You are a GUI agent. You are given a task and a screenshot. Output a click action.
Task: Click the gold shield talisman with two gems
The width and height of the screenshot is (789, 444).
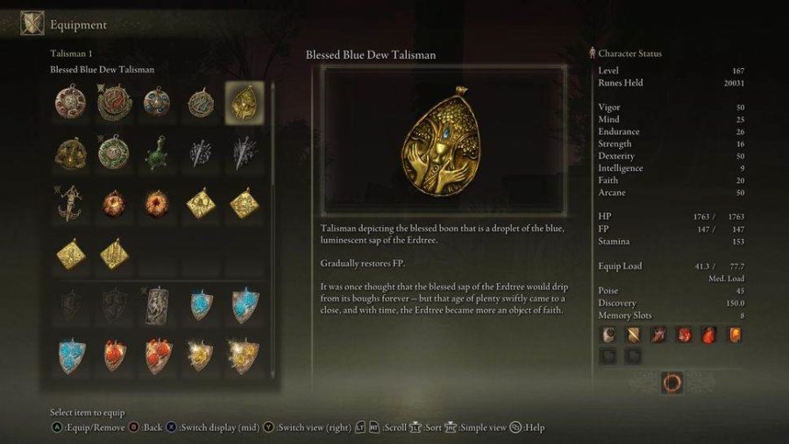[244, 356]
